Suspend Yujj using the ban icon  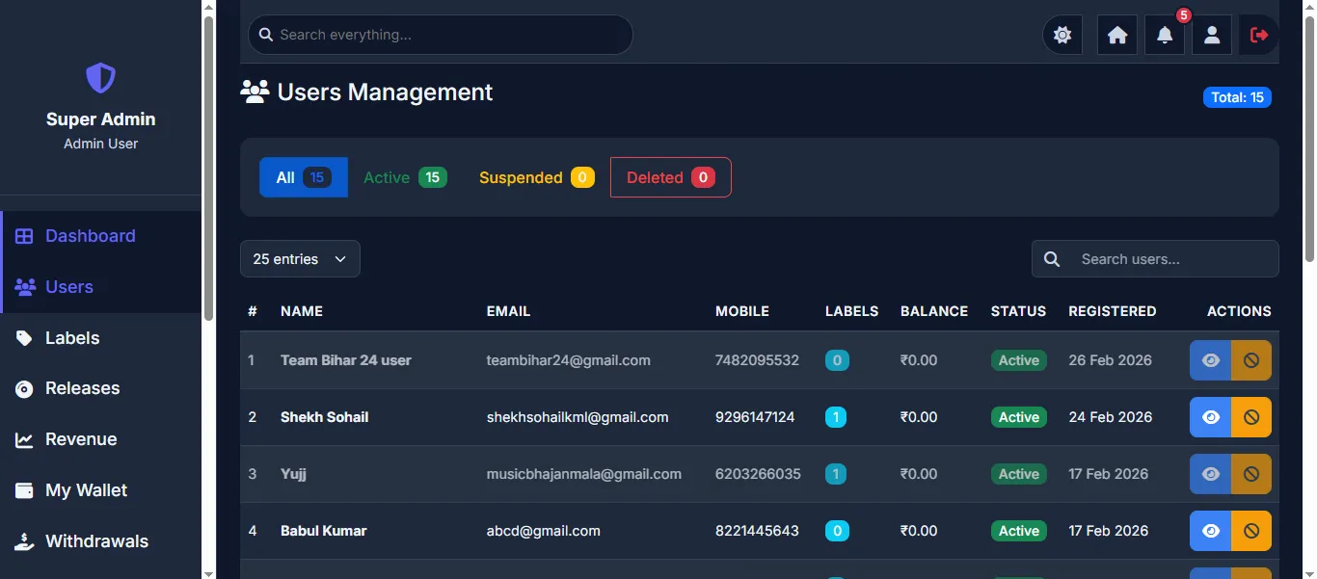click(1251, 474)
